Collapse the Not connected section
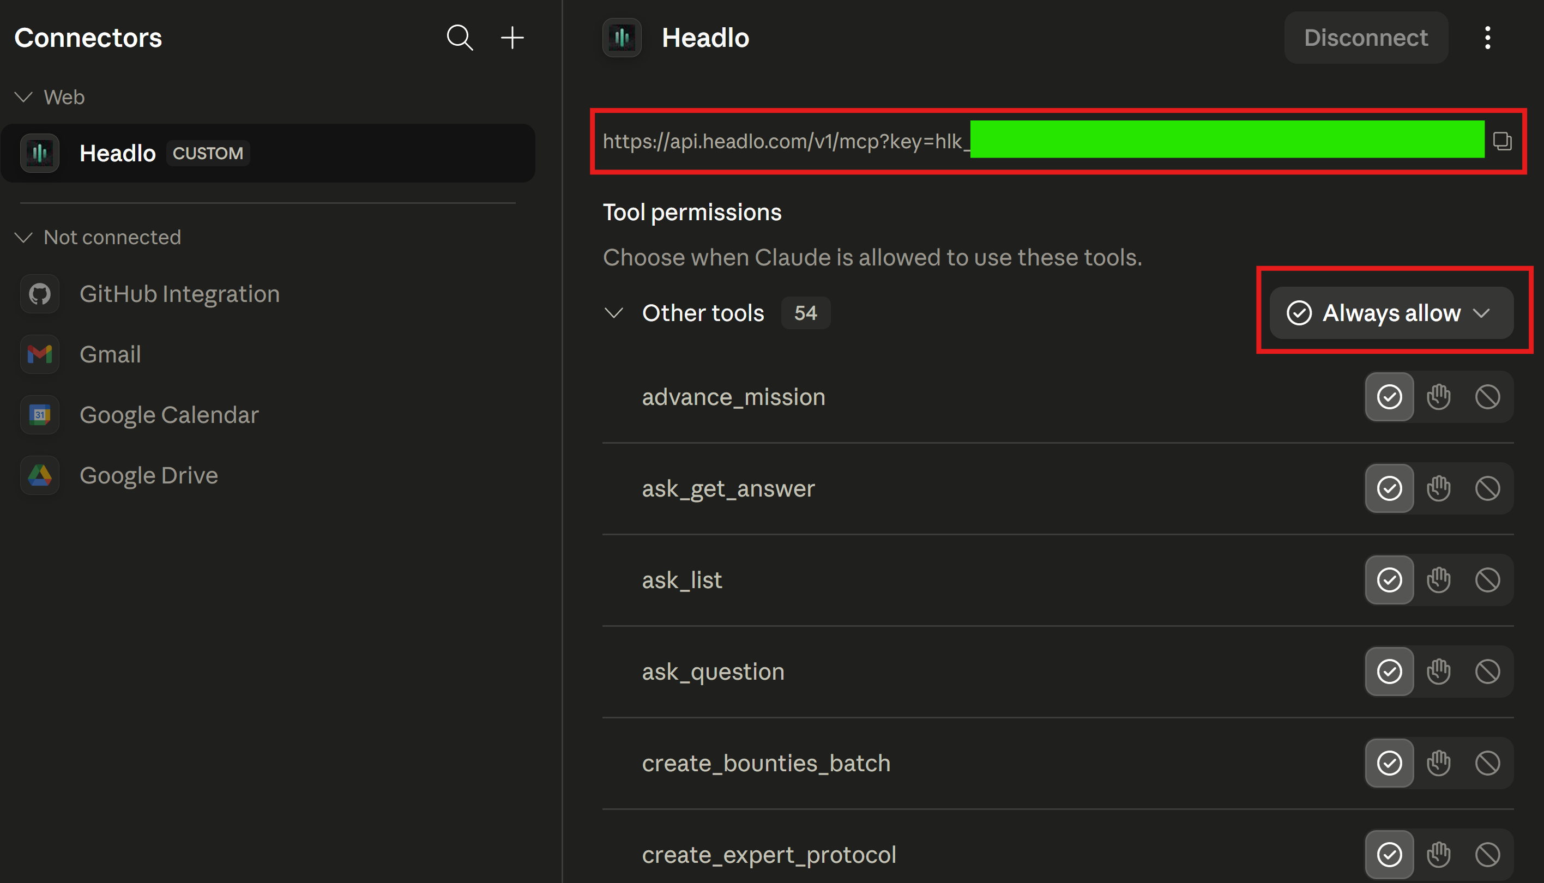 coord(23,237)
